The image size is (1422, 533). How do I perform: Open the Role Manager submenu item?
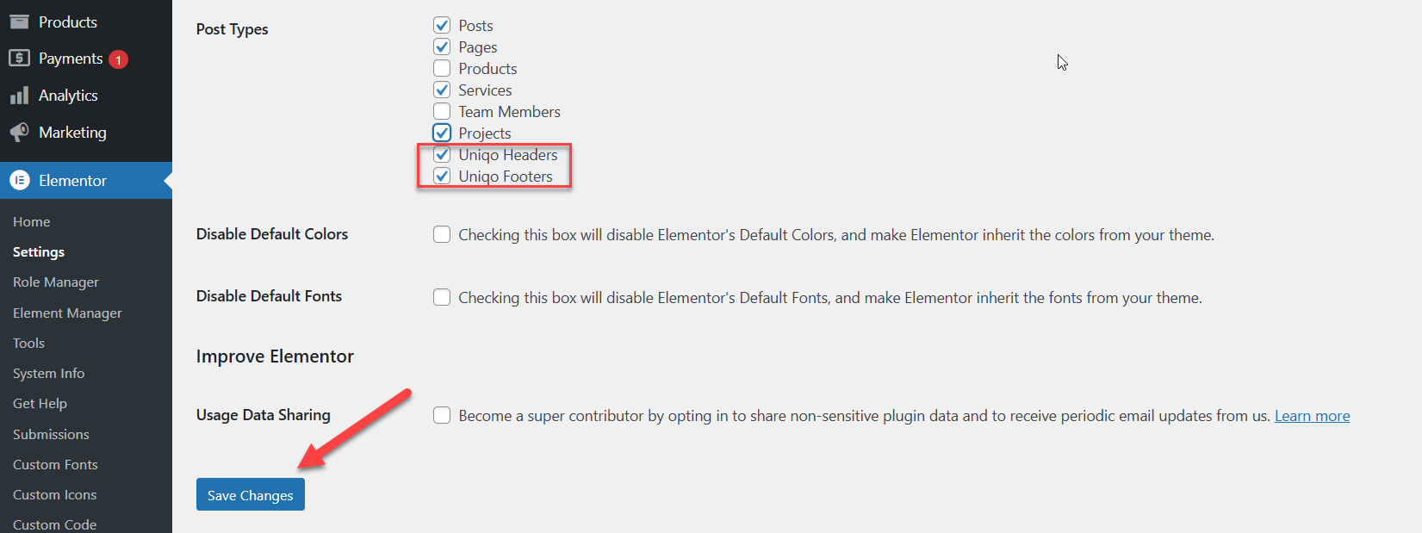pyautogui.click(x=56, y=282)
